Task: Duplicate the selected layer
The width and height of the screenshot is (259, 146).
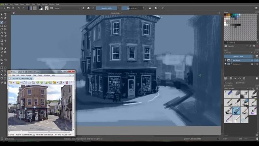Action: pos(231,78)
